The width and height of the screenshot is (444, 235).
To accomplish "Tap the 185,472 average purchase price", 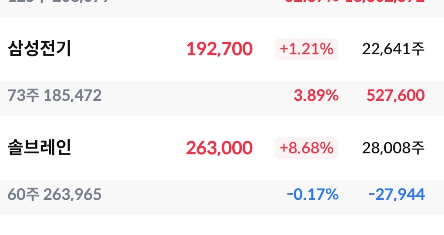I will tap(72, 95).
